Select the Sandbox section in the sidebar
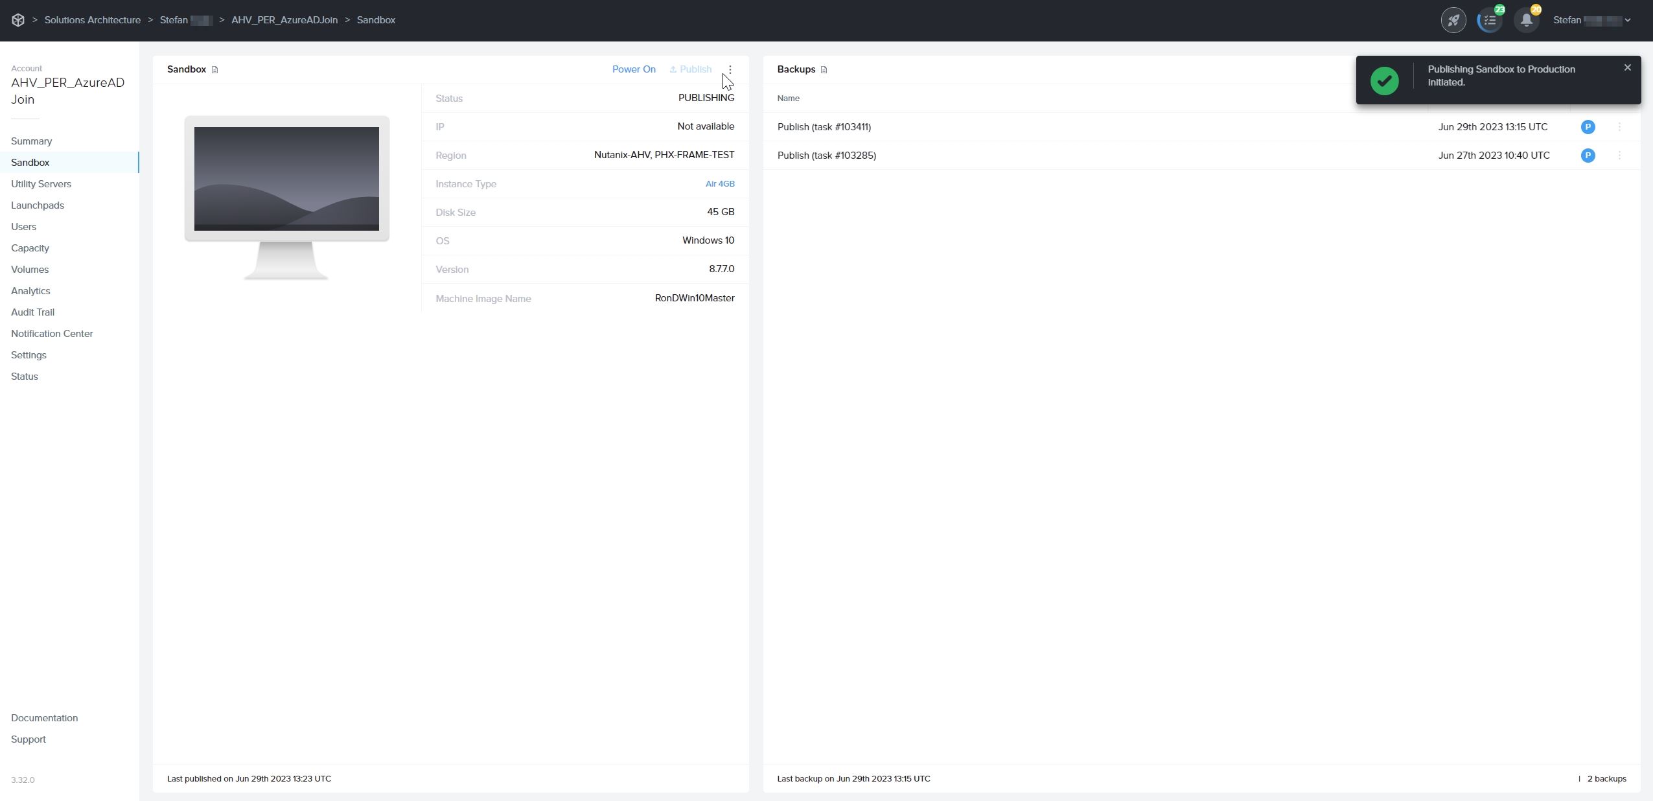This screenshot has width=1653, height=801. (x=30, y=162)
